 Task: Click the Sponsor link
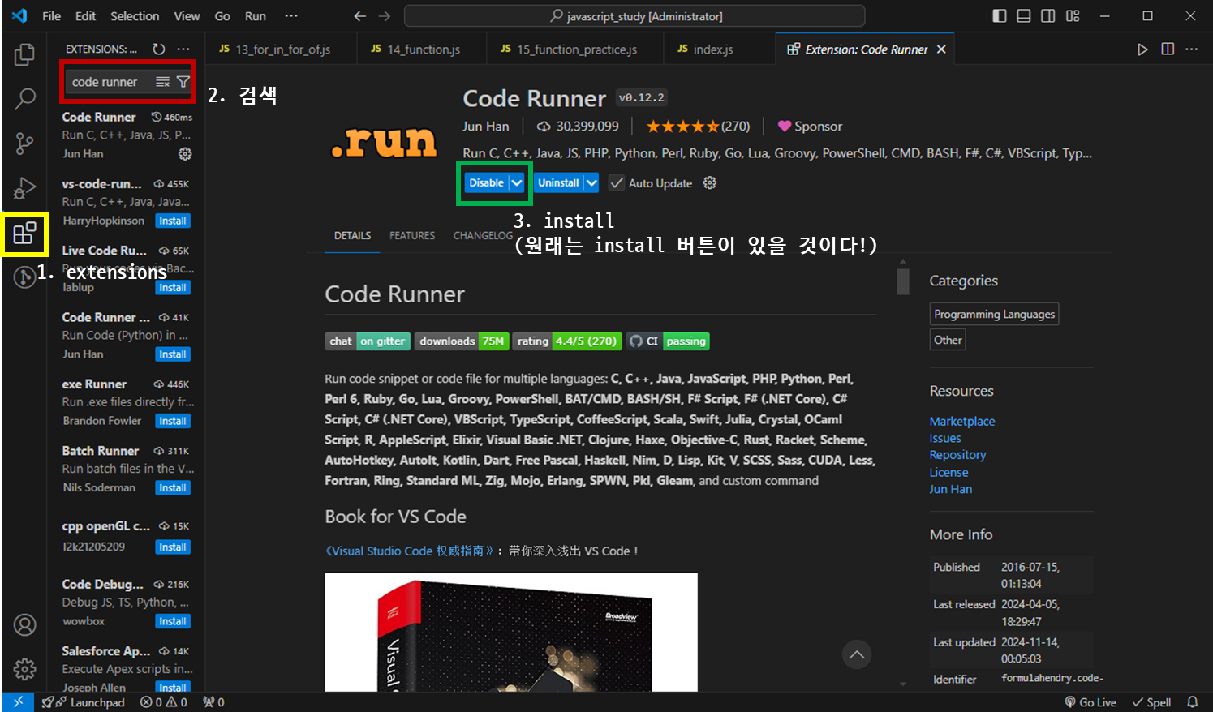810,127
